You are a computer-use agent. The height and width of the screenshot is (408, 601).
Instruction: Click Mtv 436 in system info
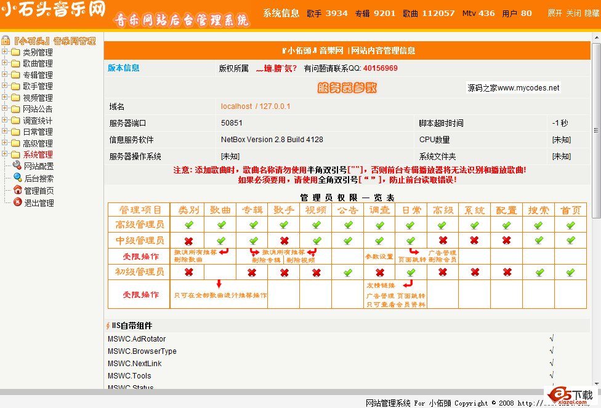[478, 14]
